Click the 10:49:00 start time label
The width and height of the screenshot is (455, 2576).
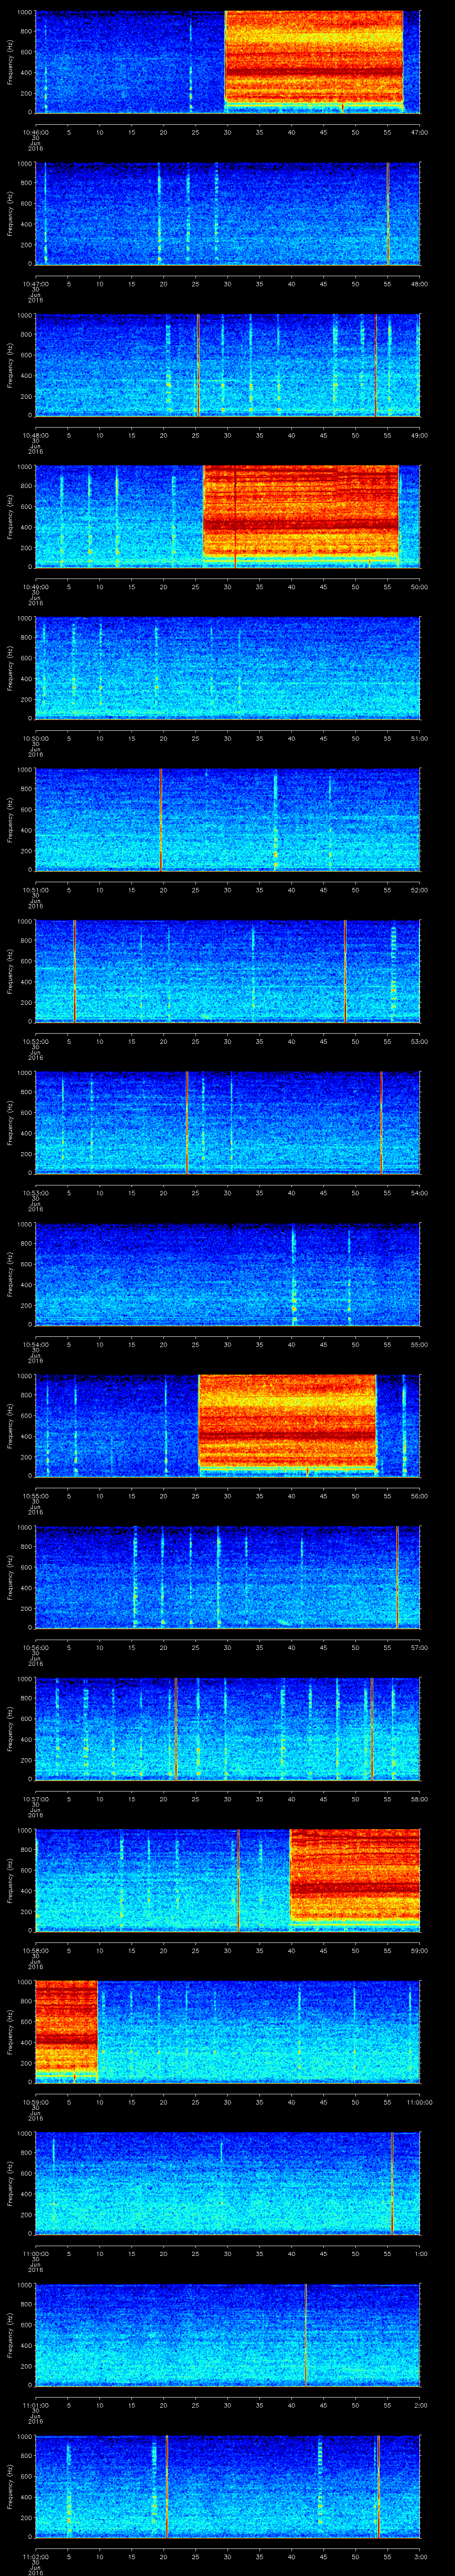tap(36, 587)
